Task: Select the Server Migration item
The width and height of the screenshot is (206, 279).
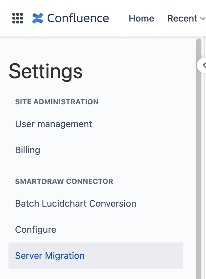Action: coord(50,256)
